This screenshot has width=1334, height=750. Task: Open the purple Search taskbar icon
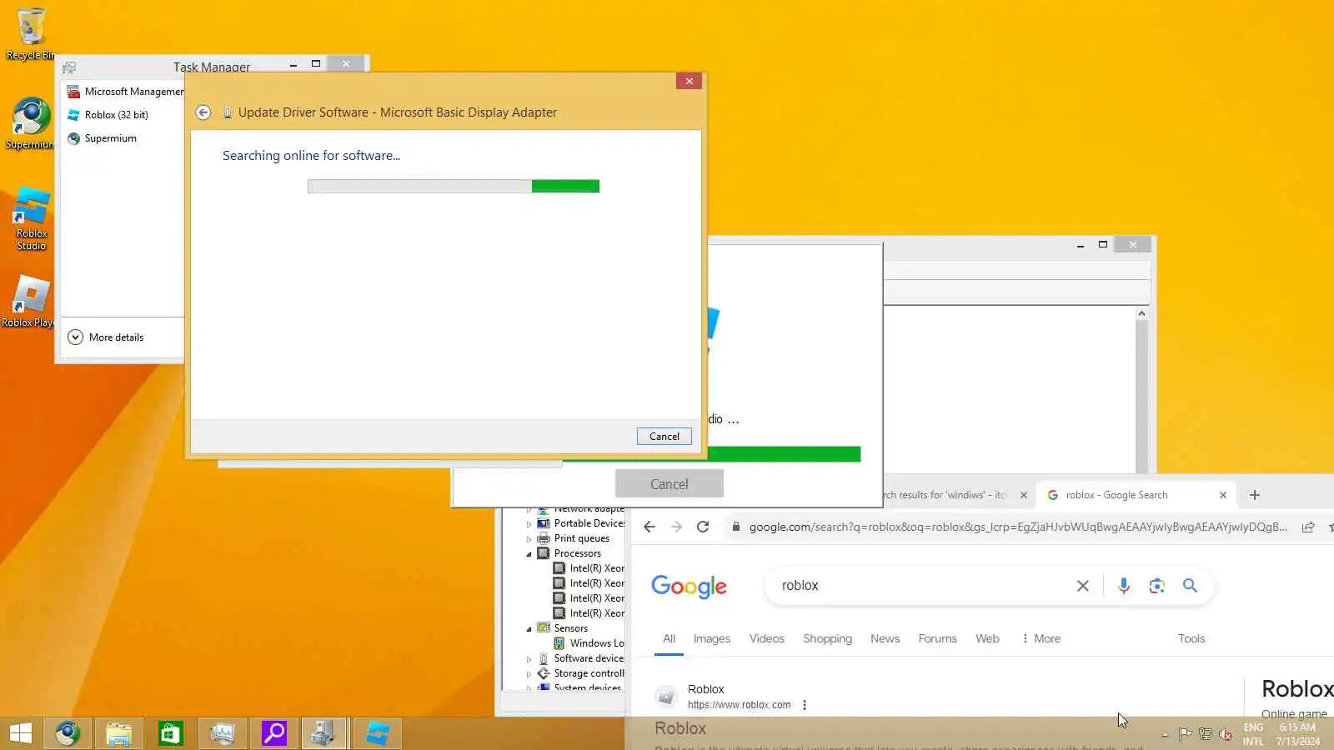click(274, 733)
